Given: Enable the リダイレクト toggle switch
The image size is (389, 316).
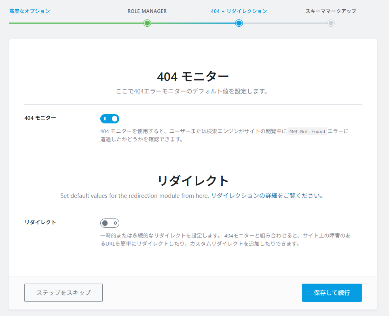Looking at the screenshot, I should click(x=110, y=223).
